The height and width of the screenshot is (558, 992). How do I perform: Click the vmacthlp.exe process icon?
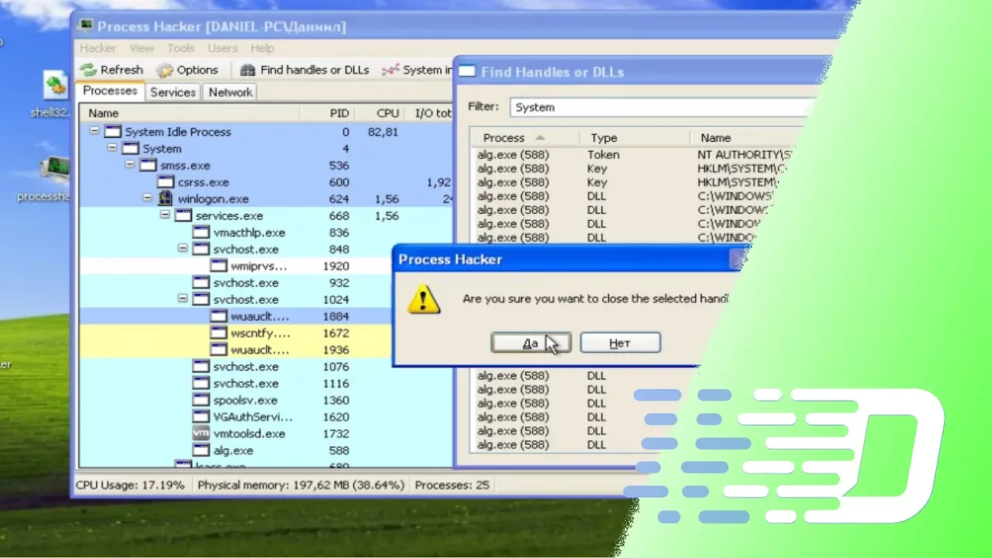coord(201,232)
